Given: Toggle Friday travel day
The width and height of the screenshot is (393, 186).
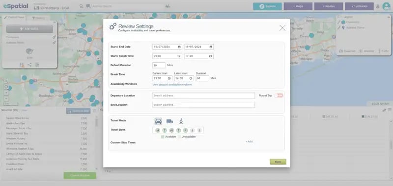Looking at the screenshot, I should pos(186,130).
